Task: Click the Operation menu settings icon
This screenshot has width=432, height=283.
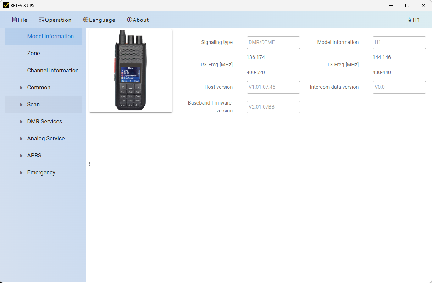Action: point(41,20)
